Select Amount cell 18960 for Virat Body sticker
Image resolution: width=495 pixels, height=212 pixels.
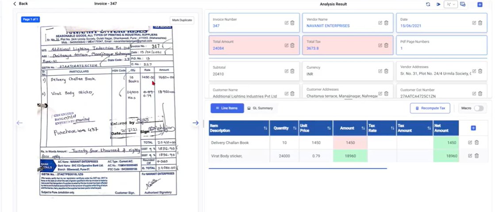(350, 155)
